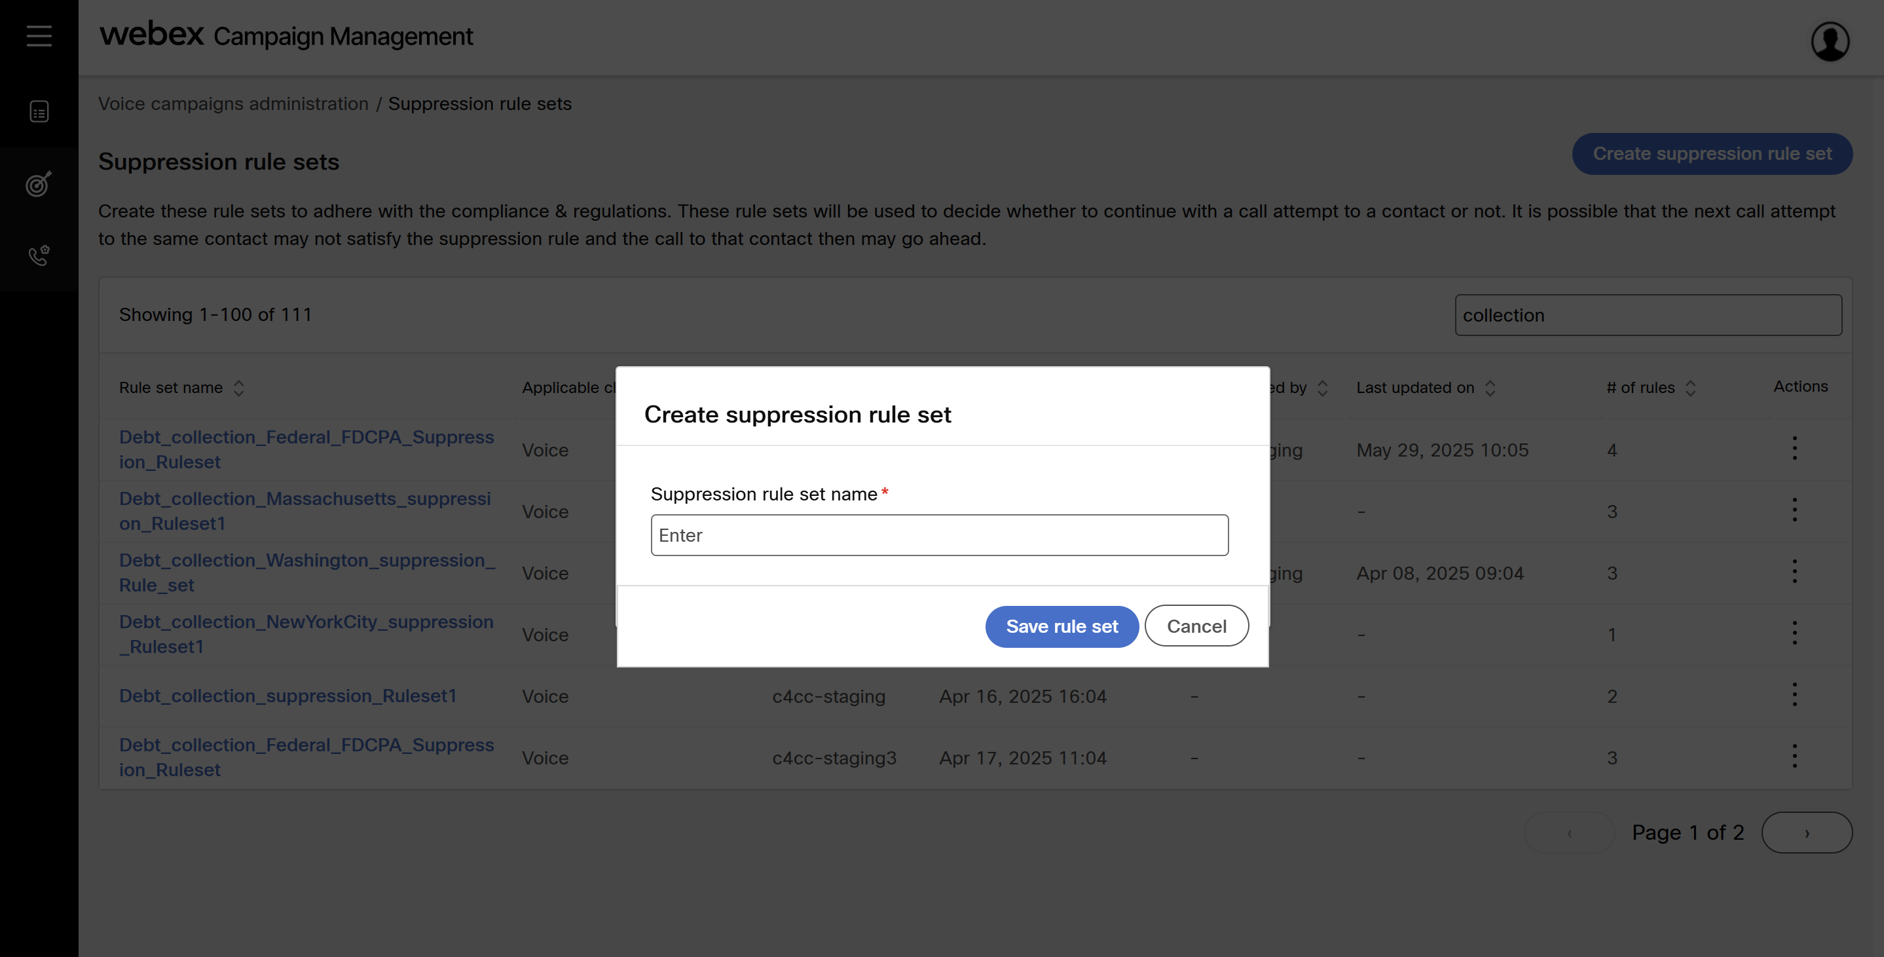
Task: Click the search box containing collection
Action: click(1648, 315)
